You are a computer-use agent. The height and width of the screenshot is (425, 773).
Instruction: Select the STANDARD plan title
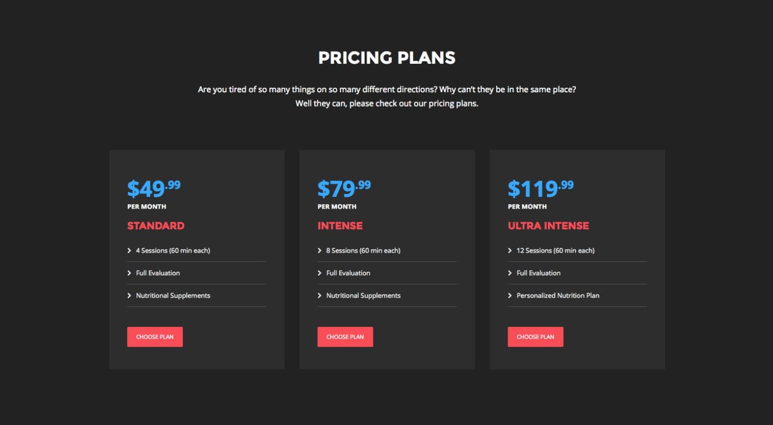[156, 226]
